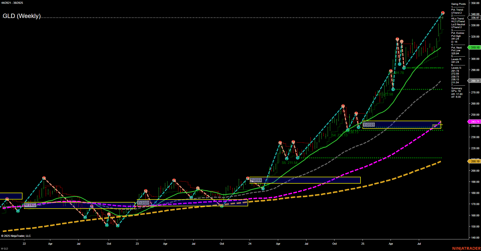
Task: Click the NINJATRADER logo at bottom right
Action: coord(466,249)
